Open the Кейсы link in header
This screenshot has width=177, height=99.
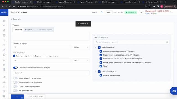95,12
